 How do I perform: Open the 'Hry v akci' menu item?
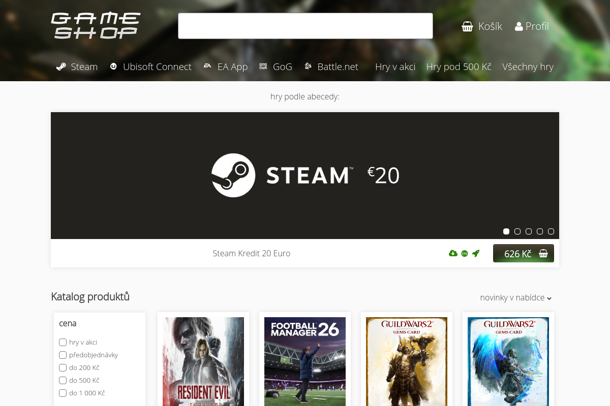(x=395, y=66)
